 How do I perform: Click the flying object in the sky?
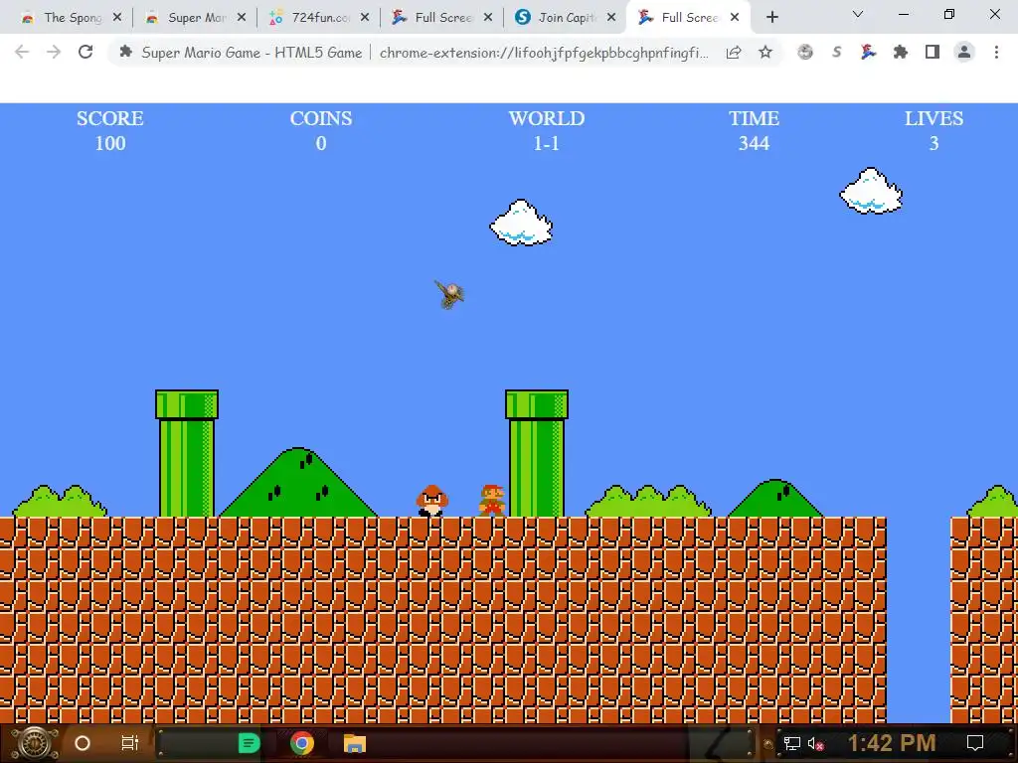pos(449,294)
